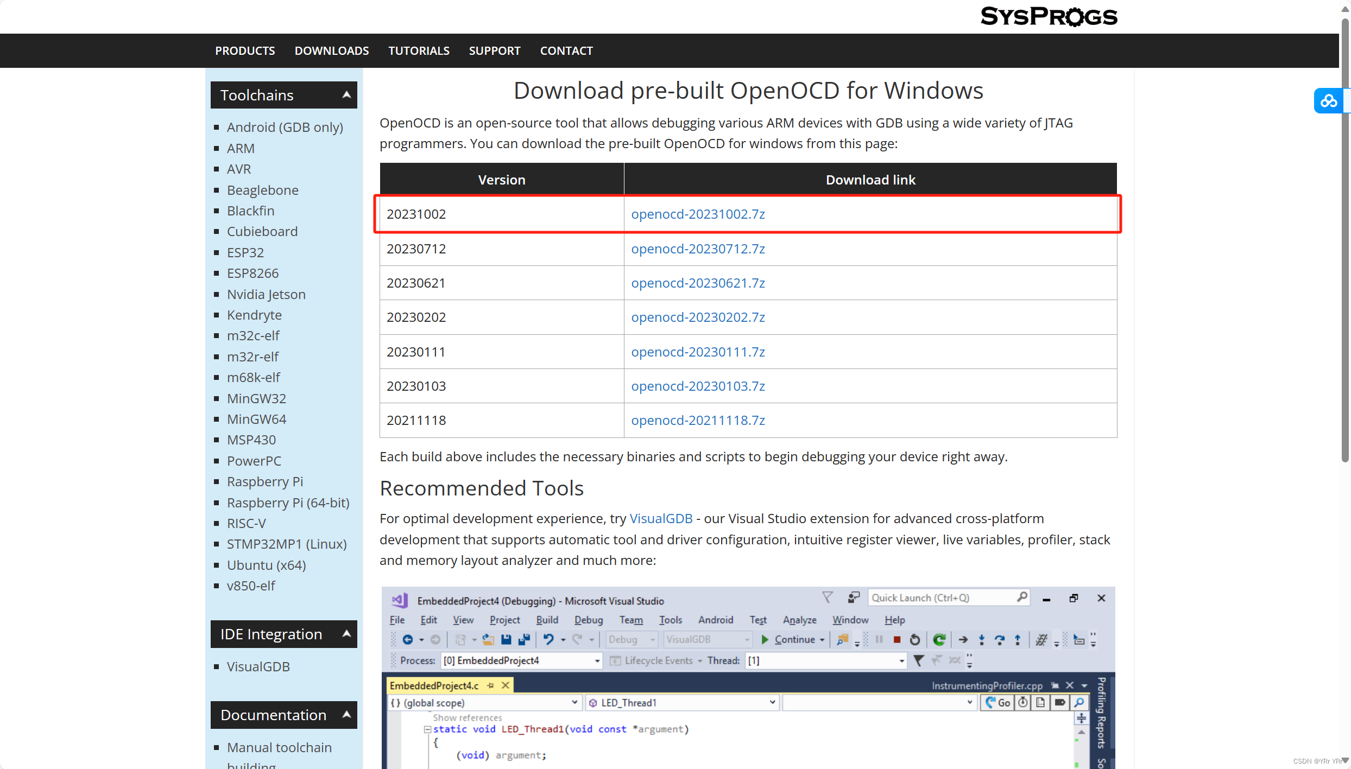Download openocd-20211118.7z

698,420
